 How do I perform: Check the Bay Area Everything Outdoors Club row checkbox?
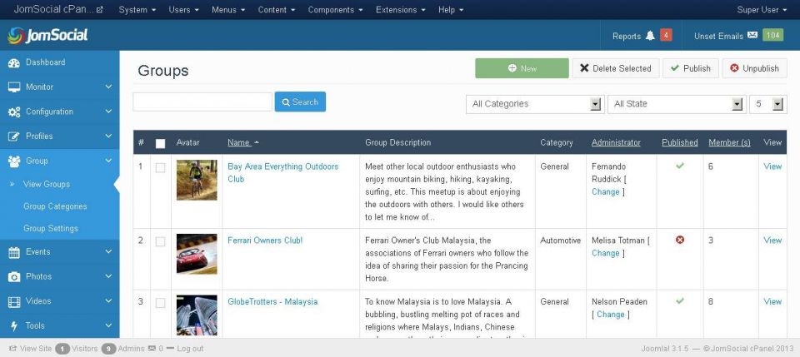(160, 167)
